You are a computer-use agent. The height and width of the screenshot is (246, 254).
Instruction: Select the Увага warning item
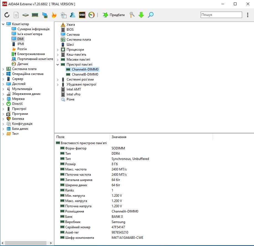71,25
